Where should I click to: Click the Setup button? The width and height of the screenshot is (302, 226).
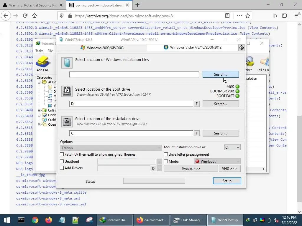click(227, 181)
